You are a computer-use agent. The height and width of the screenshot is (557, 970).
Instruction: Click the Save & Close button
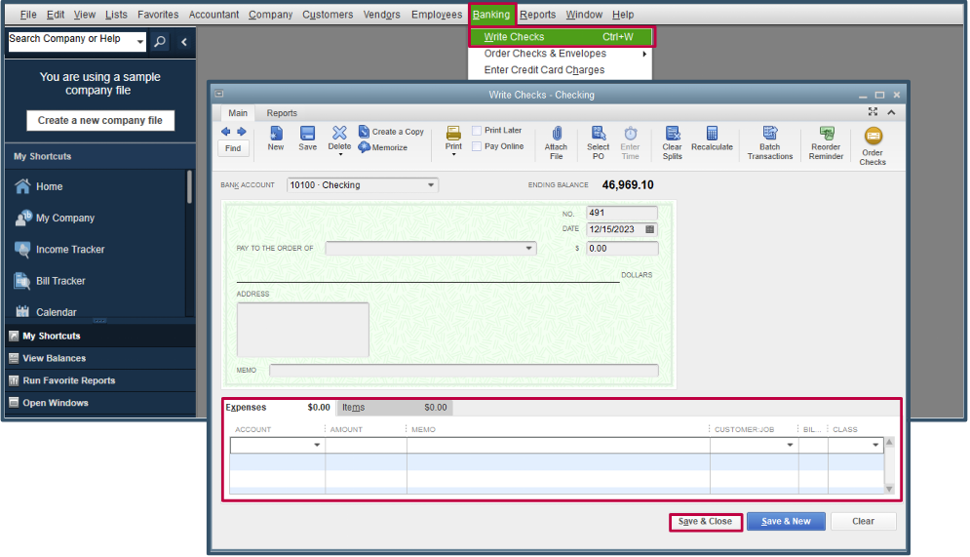pos(705,522)
